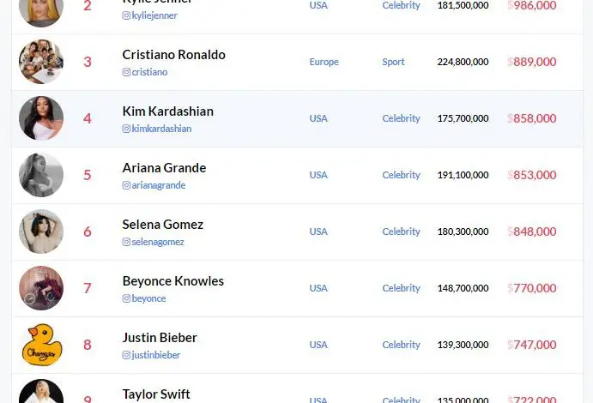
Task: Click Celebrity category in Kim Kardashian row
Action: (401, 118)
